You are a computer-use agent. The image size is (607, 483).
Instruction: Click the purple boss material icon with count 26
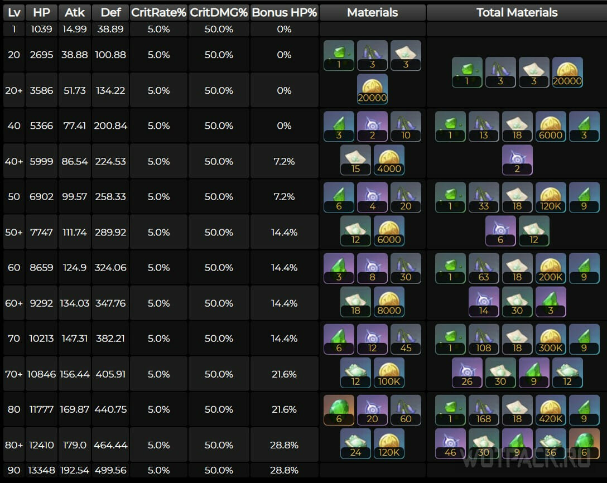coord(467,373)
